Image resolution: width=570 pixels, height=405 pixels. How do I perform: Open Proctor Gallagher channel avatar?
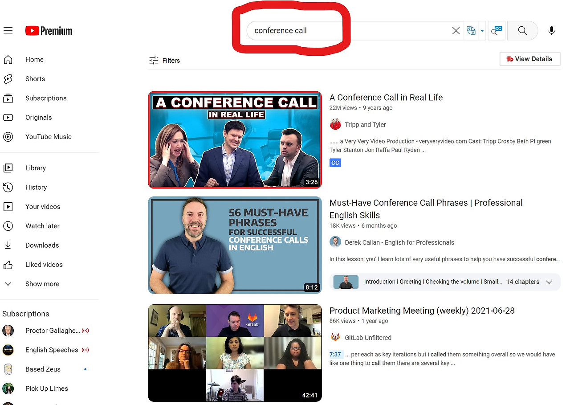(x=8, y=331)
